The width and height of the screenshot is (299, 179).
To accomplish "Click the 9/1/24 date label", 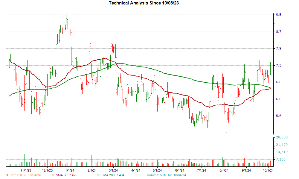I will tap(246, 170).
